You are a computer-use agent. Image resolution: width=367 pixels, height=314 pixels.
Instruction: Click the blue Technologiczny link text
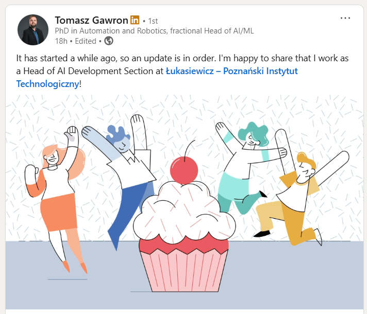[47, 84]
